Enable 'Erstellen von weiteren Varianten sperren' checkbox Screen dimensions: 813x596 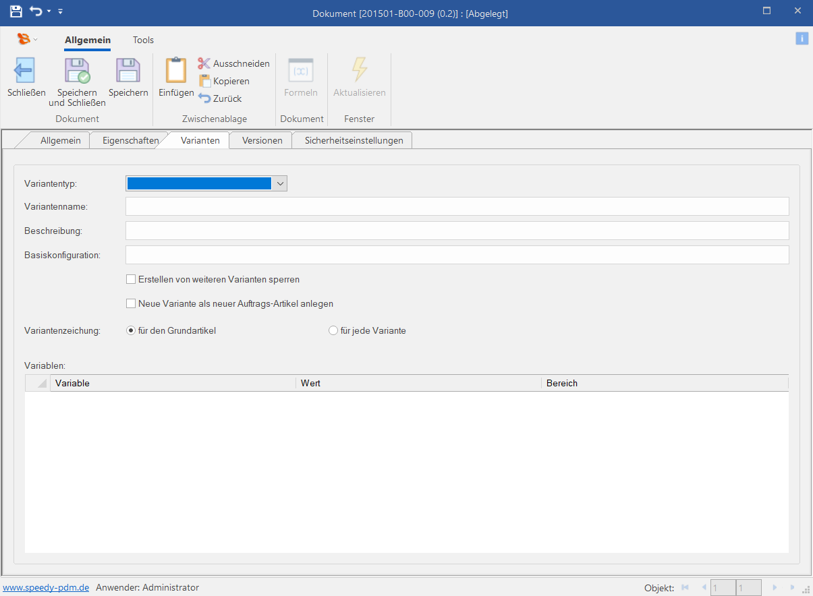click(x=131, y=279)
